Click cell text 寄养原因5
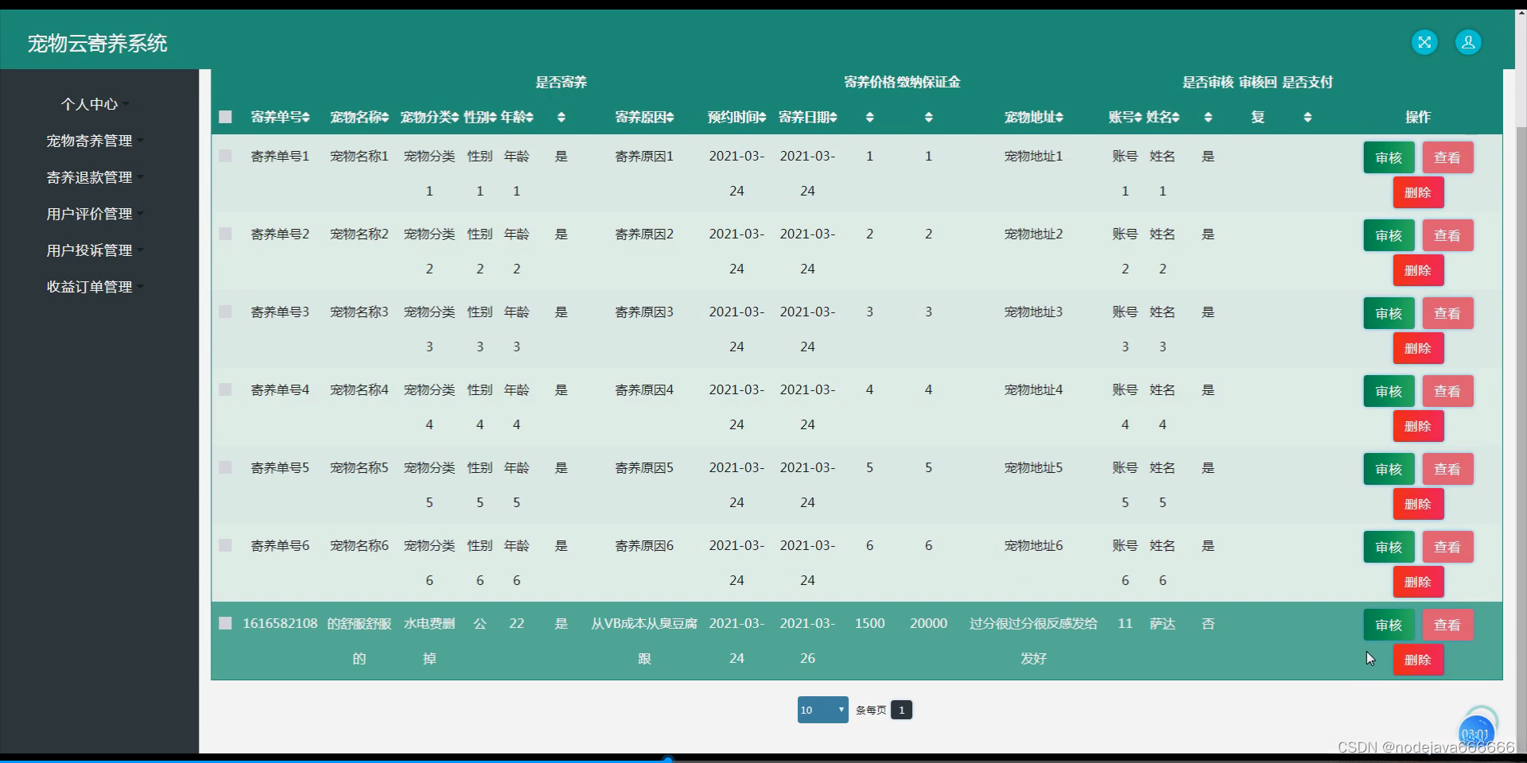The width and height of the screenshot is (1527, 763). pos(644,468)
